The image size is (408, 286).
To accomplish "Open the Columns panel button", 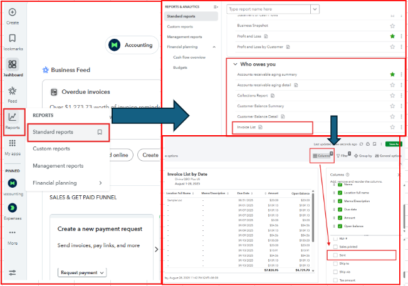I will point(322,156).
